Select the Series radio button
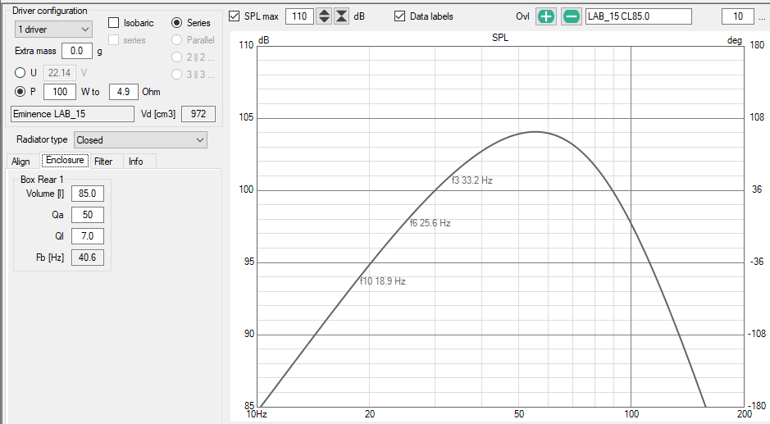Image resolution: width=770 pixels, height=424 pixels. [x=177, y=23]
